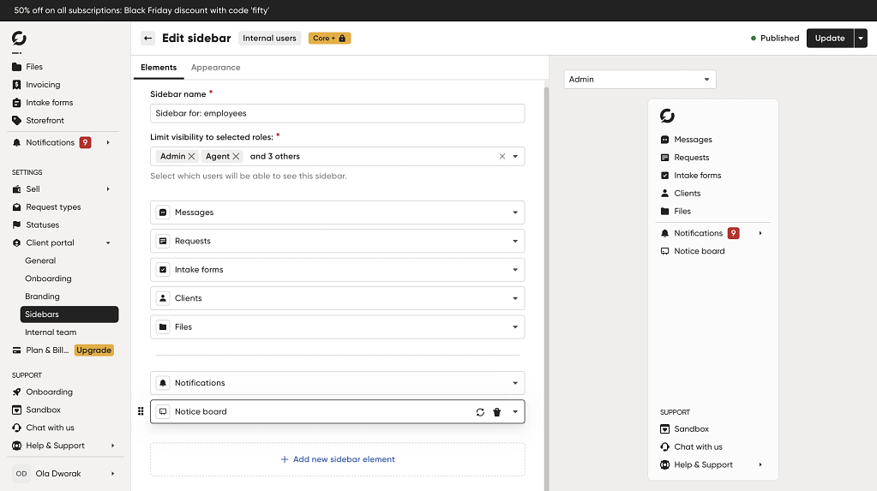Click the Requests icon in the elements list

click(x=163, y=241)
